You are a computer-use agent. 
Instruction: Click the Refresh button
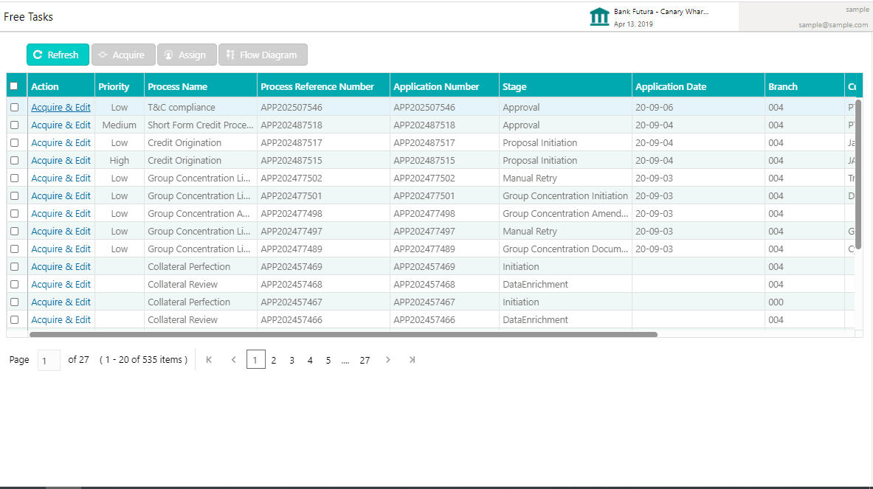point(58,55)
